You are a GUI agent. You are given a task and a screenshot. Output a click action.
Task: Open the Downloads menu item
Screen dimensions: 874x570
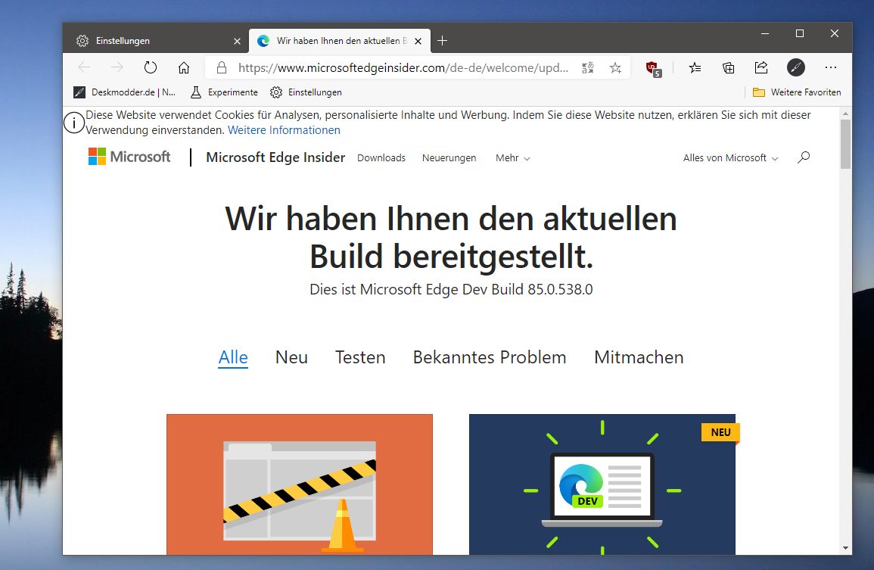[381, 158]
